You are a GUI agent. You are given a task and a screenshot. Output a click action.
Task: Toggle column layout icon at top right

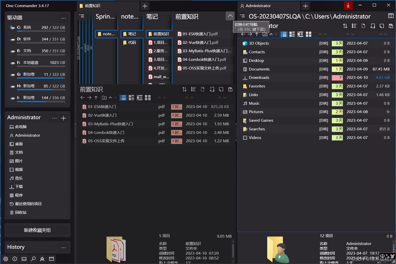click(391, 16)
